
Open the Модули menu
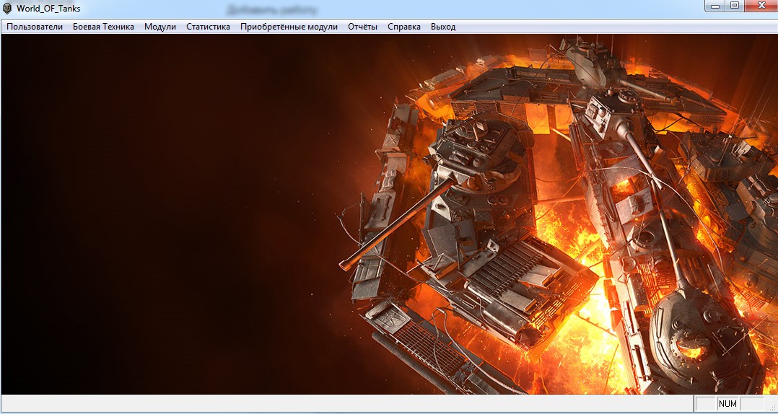[160, 27]
